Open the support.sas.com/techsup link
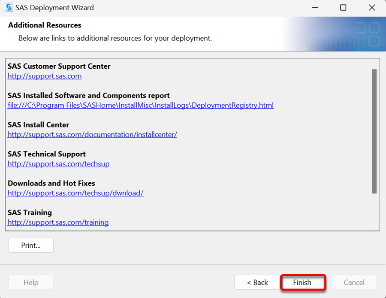 point(59,164)
